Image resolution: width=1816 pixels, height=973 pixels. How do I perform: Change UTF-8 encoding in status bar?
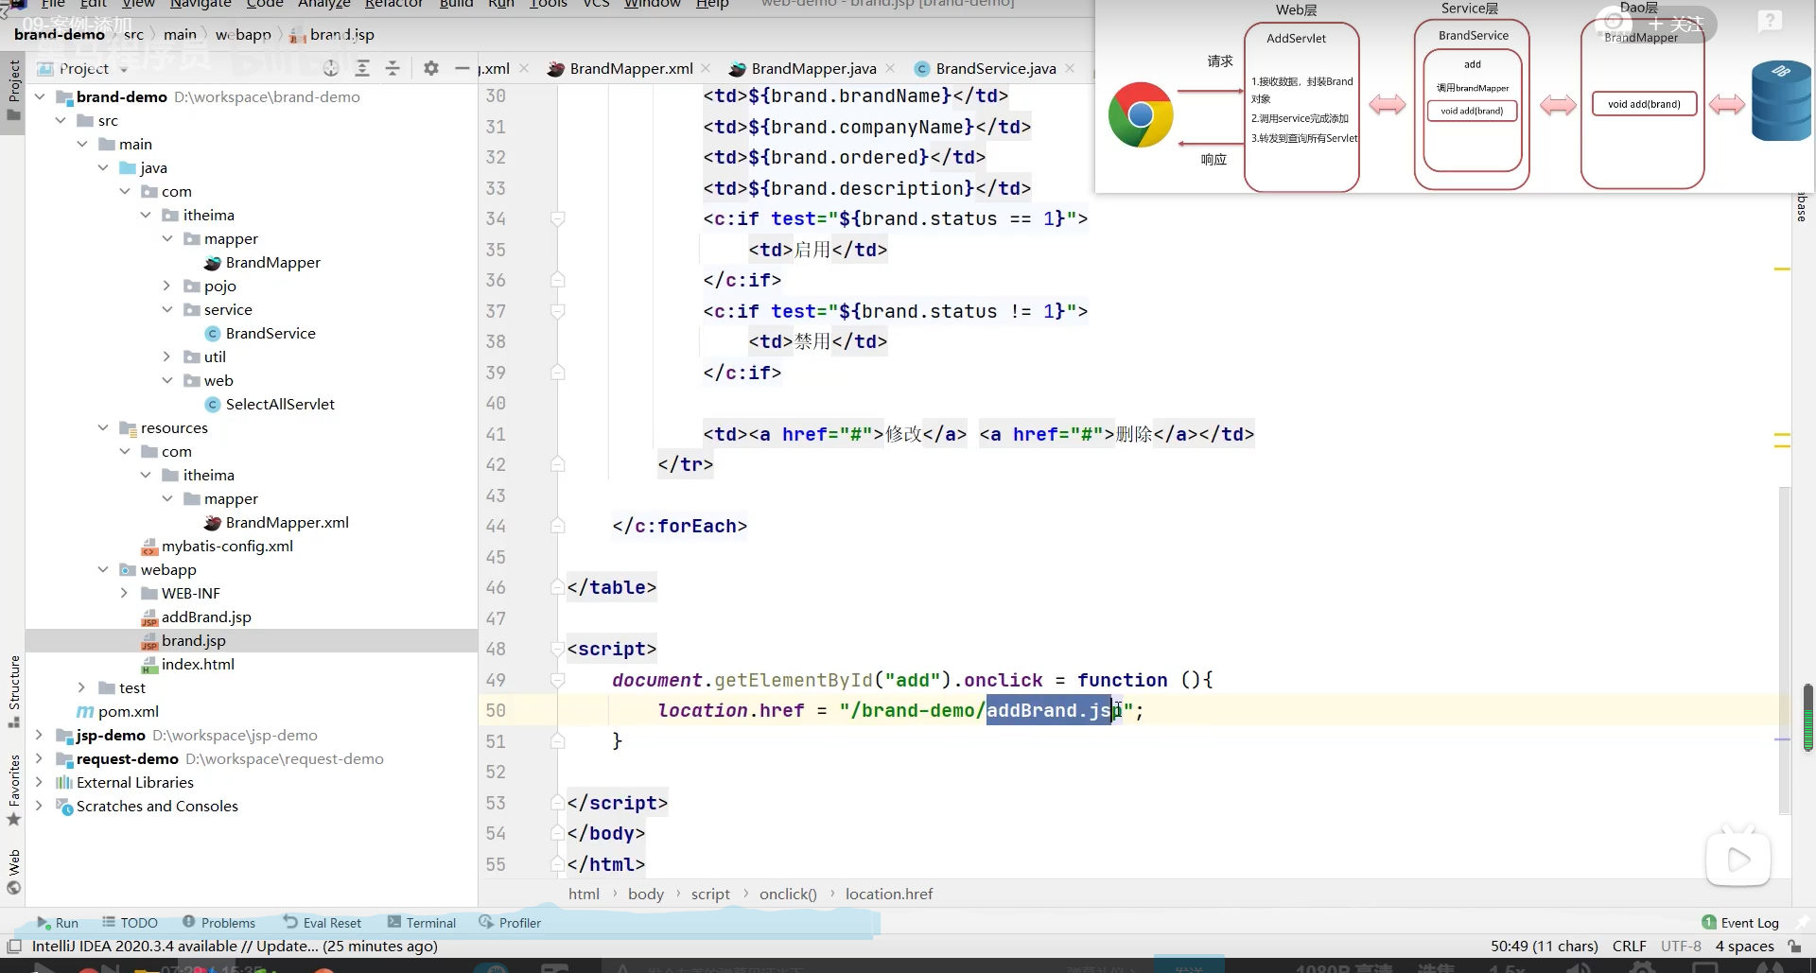coord(1681,947)
